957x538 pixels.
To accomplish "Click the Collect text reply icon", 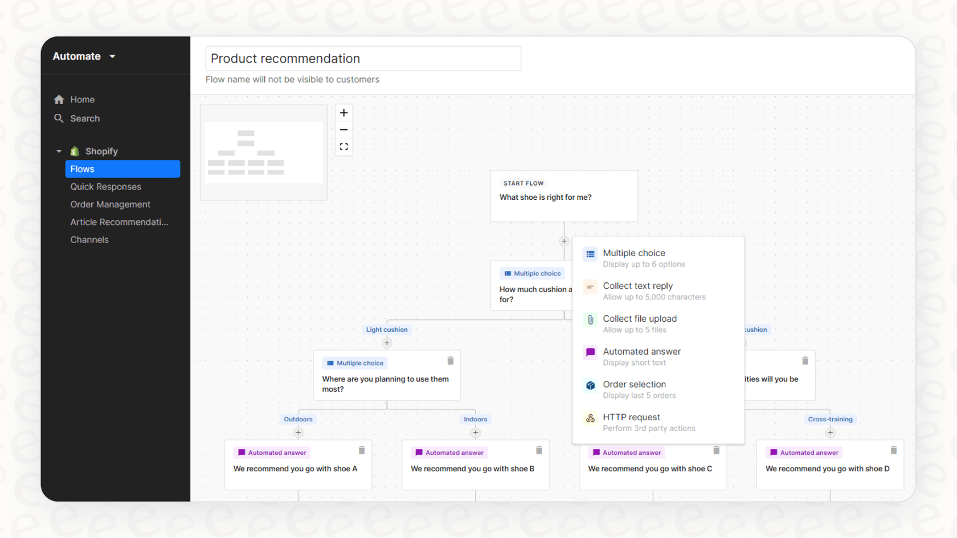I will tap(590, 287).
